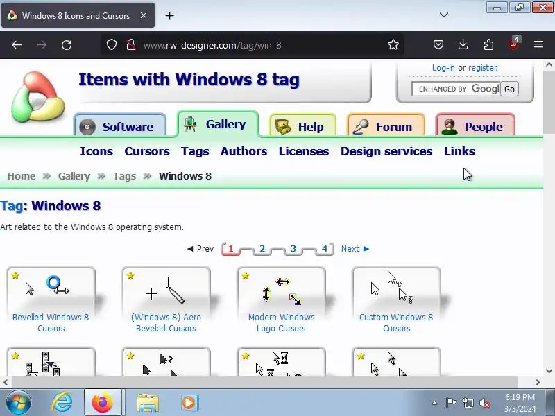
Task: Go to page 4 of results
Action: pos(324,249)
